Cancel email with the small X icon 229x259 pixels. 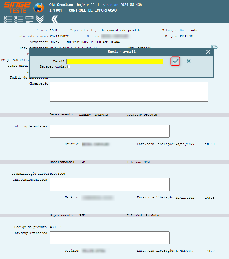click(188, 61)
